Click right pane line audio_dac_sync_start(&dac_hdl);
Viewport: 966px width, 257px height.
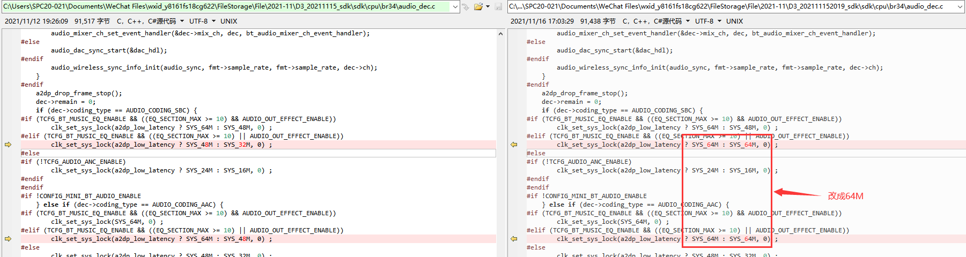615,50
